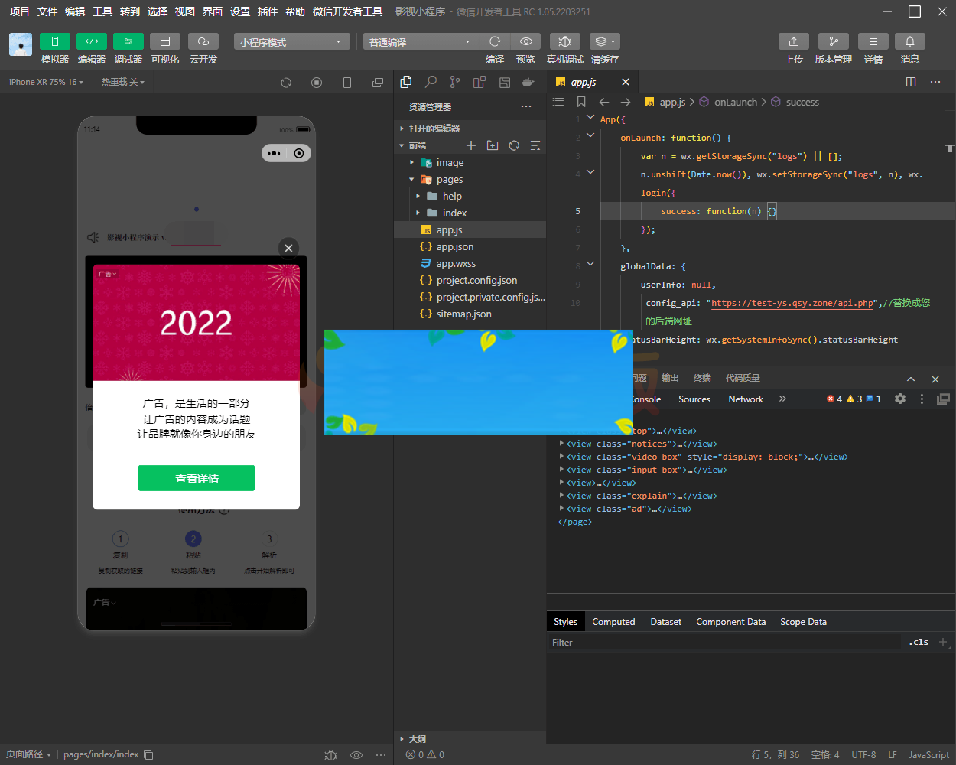This screenshot has width=956, height=765.
Task: Toggle the editor panel button
Action: [x=92, y=41]
